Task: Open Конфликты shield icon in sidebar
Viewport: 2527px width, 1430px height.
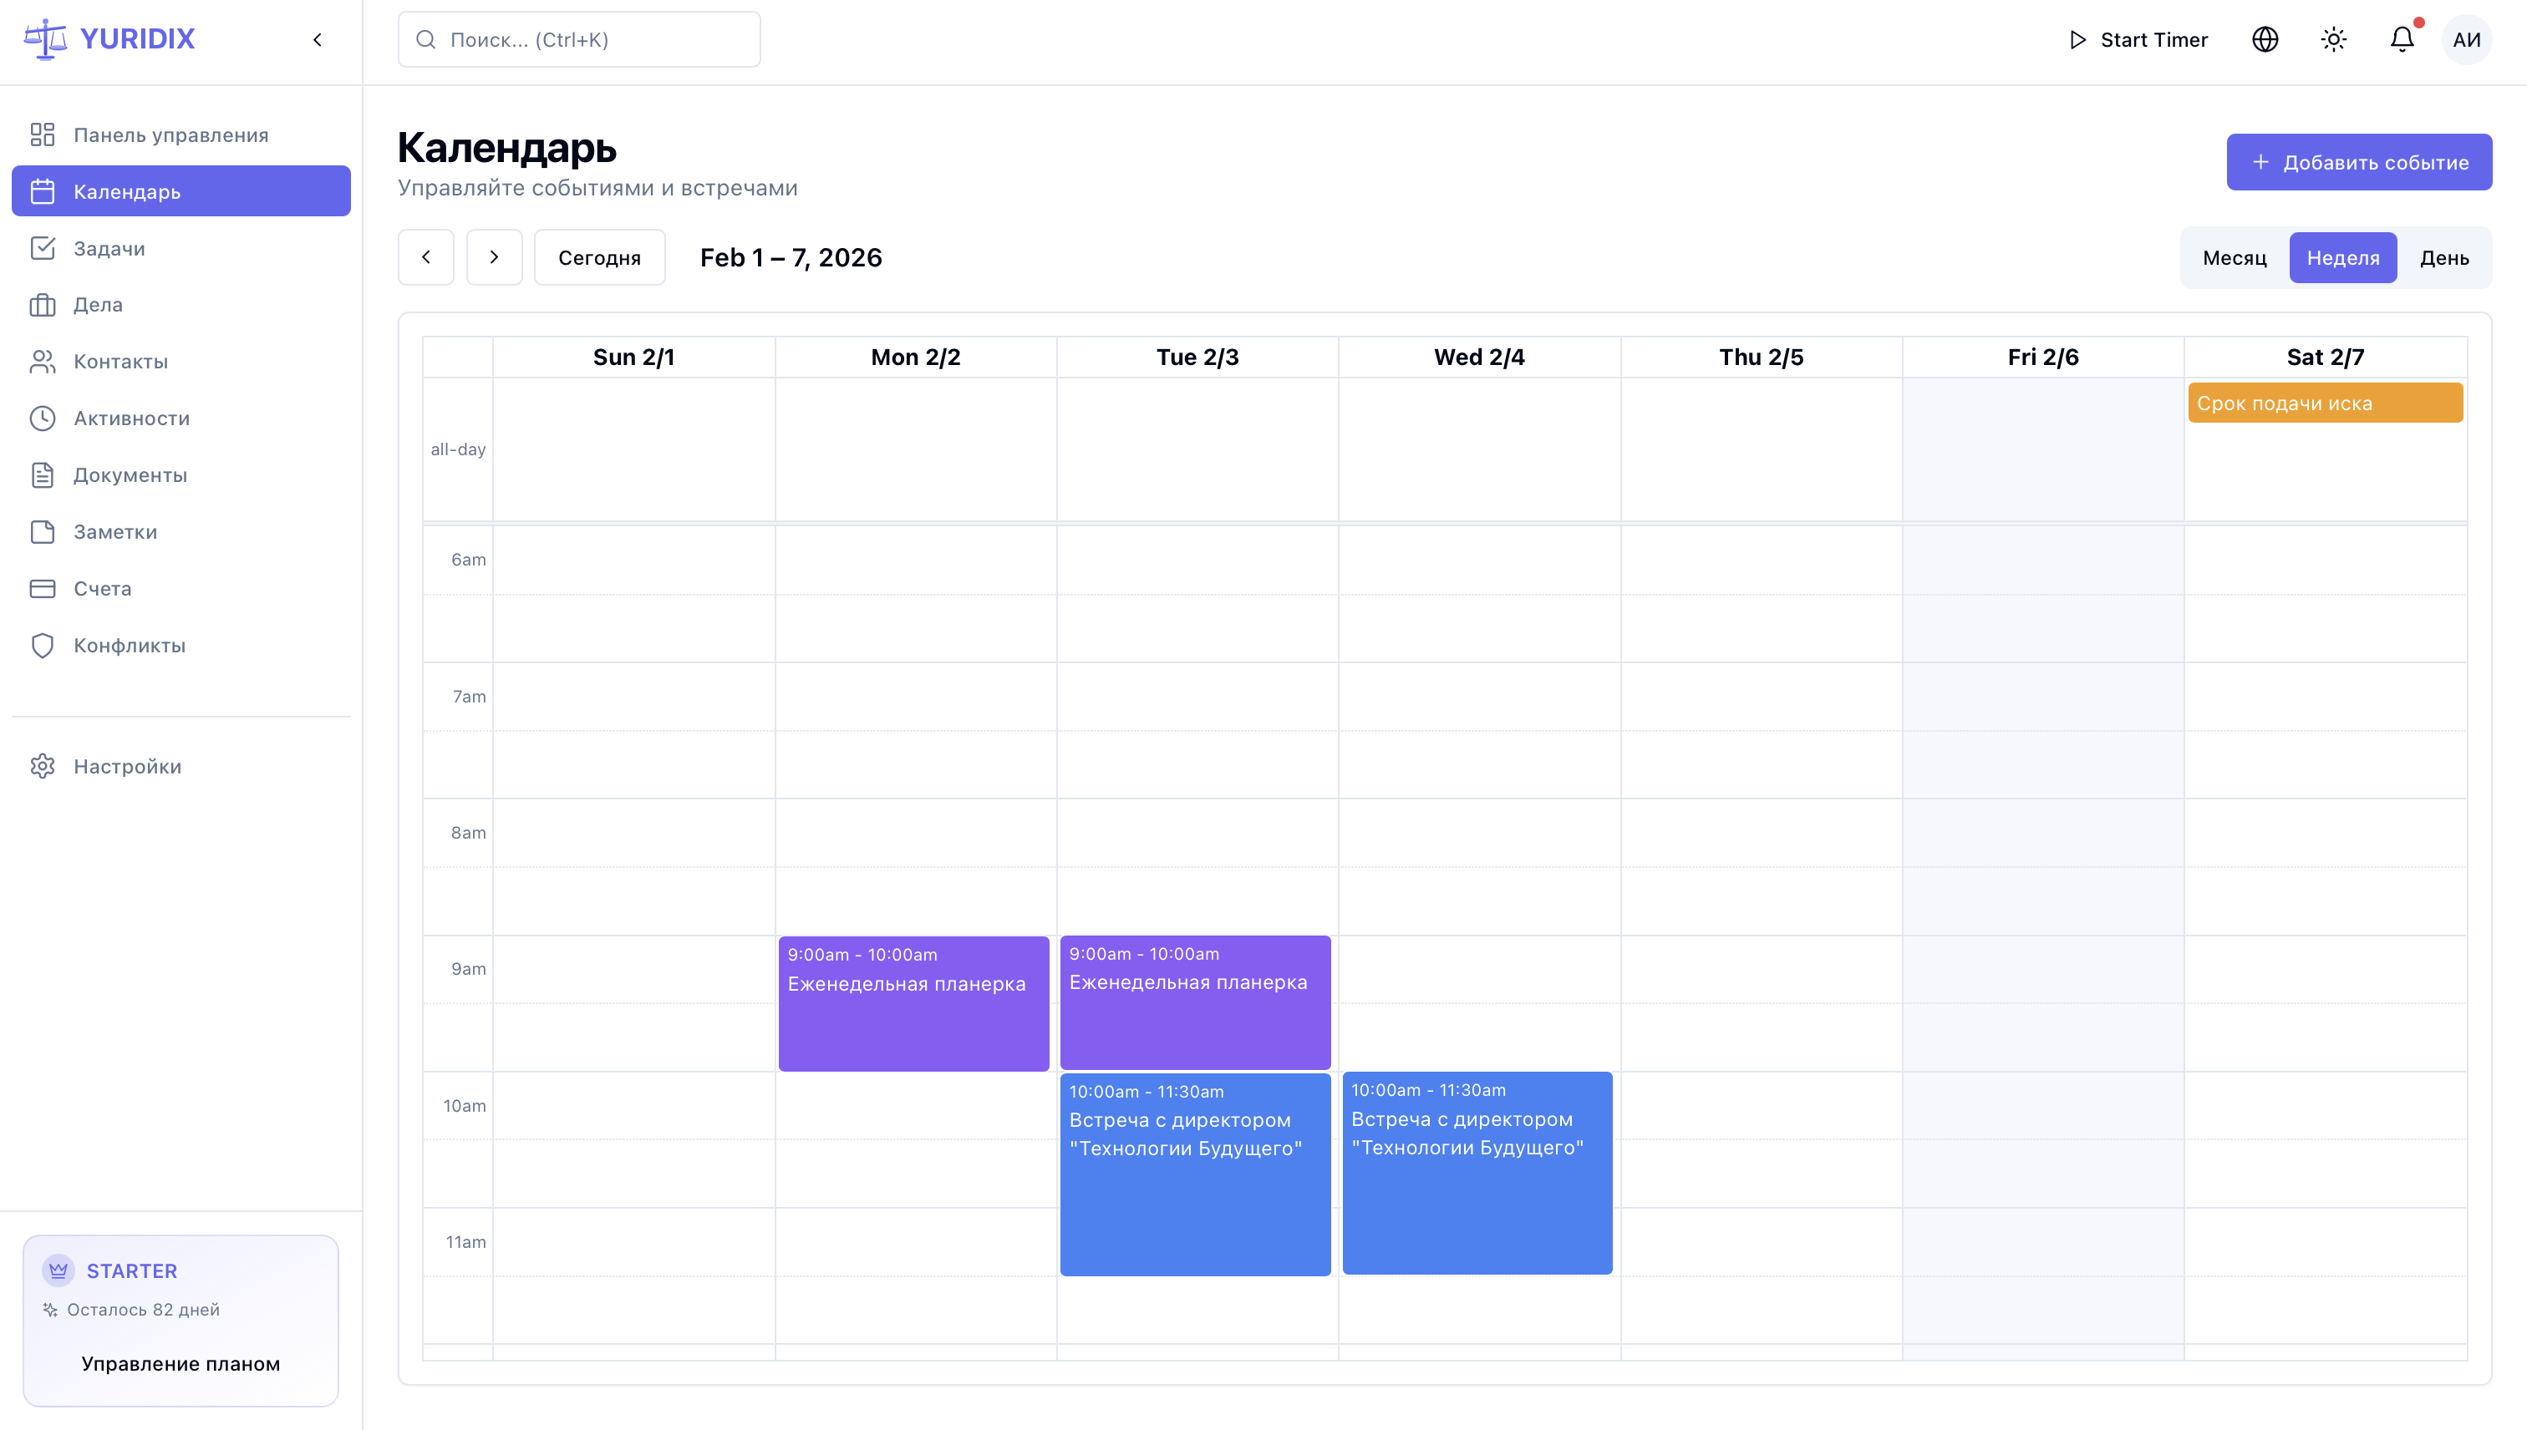Action: click(x=43, y=646)
